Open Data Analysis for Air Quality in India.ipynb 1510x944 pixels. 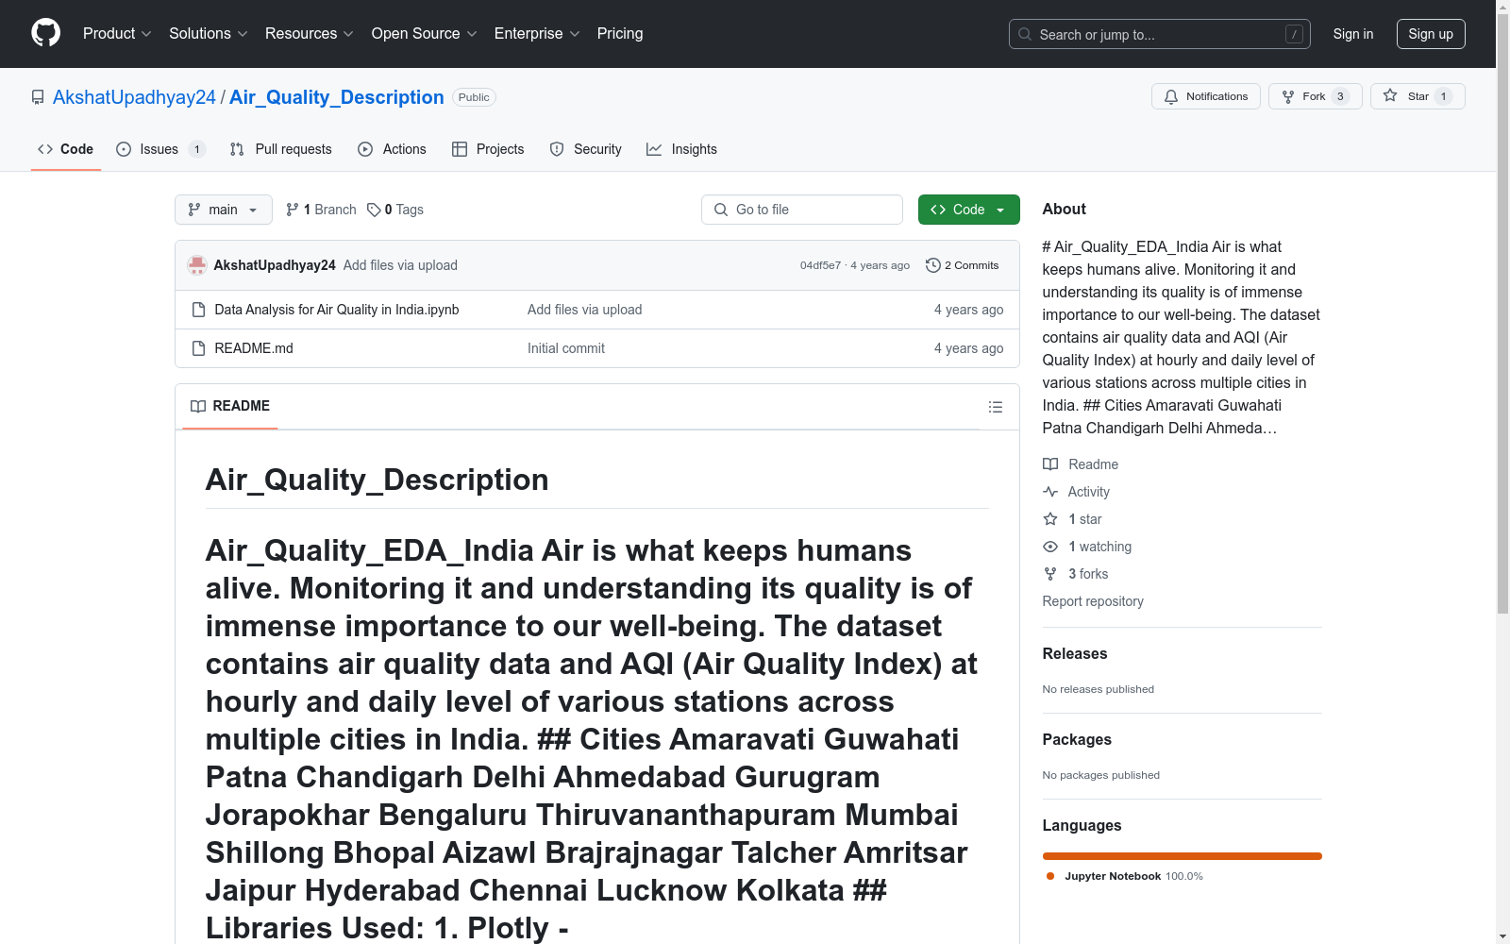[x=337, y=310]
